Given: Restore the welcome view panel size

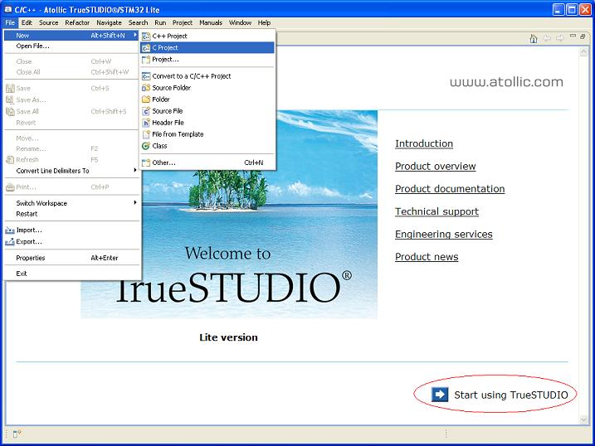Looking at the screenshot, I should (583, 36).
